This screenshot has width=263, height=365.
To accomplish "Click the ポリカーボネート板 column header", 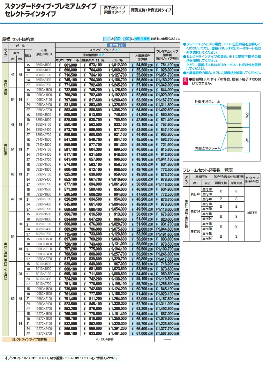I will click(68, 60).
